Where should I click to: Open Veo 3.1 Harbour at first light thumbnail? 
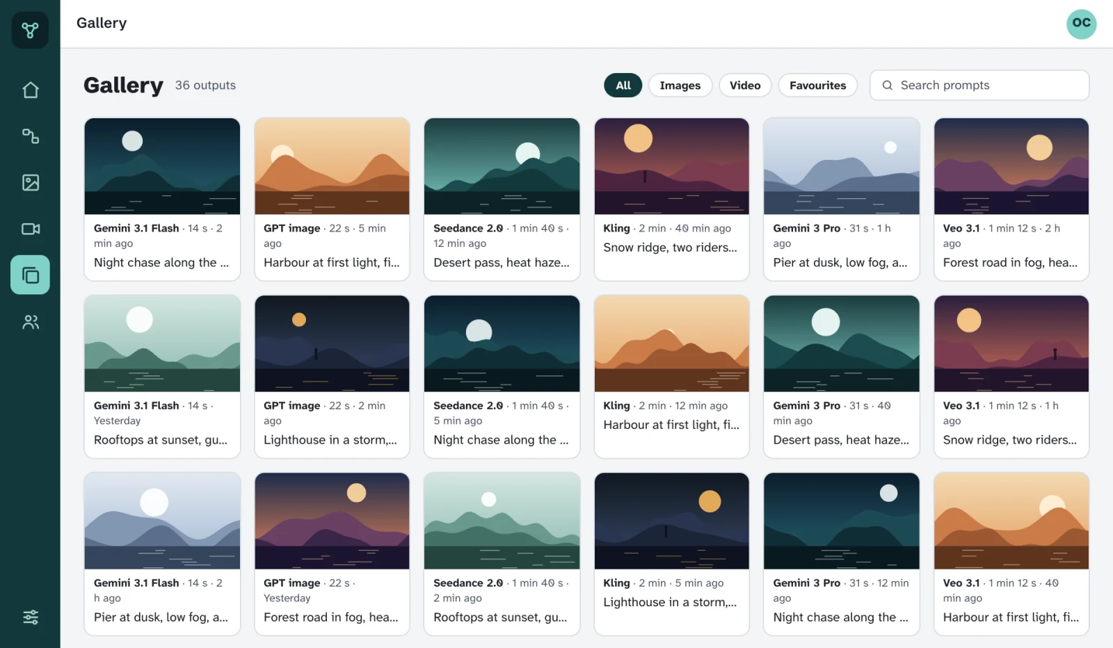coord(1011,521)
